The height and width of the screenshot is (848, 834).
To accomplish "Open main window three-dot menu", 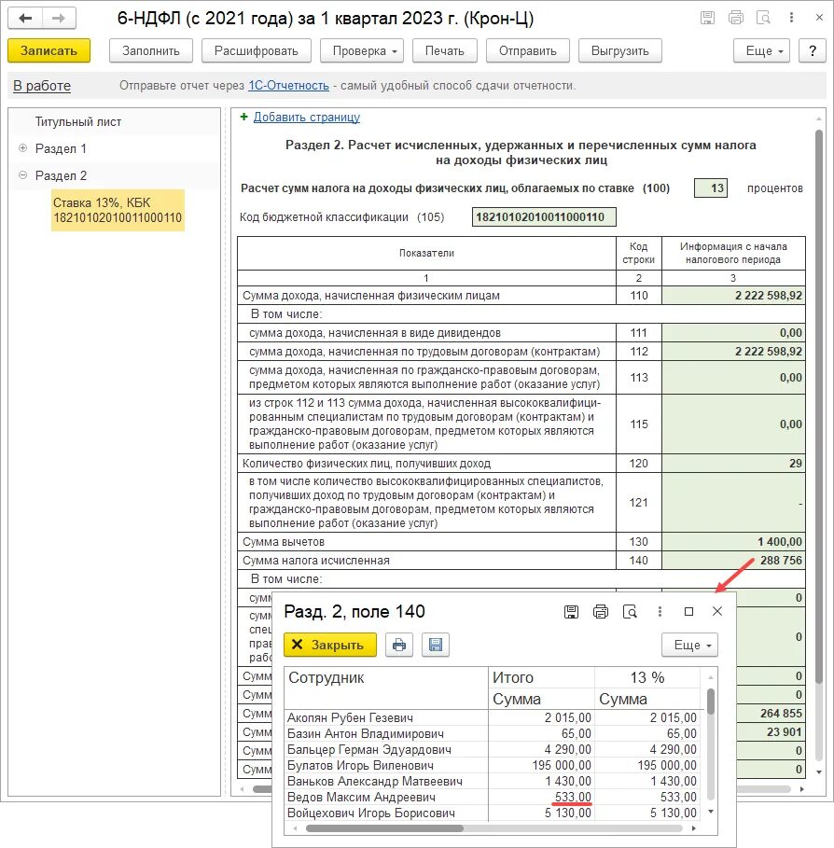I will 791,18.
